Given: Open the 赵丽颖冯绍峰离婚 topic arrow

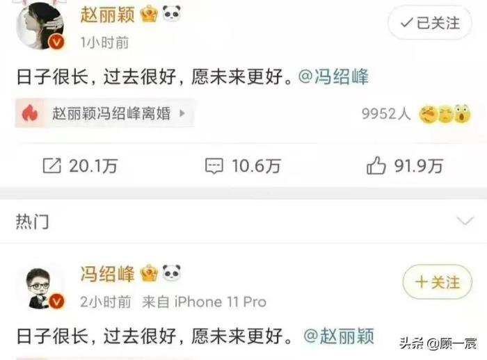Looking at the screenshot, I should point(182,113).
